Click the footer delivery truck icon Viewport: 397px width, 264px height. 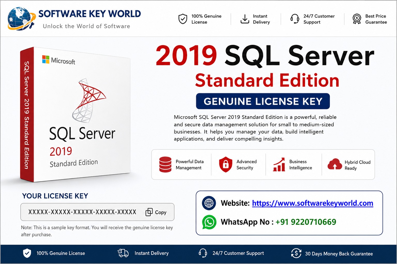(x=123, y=253)
